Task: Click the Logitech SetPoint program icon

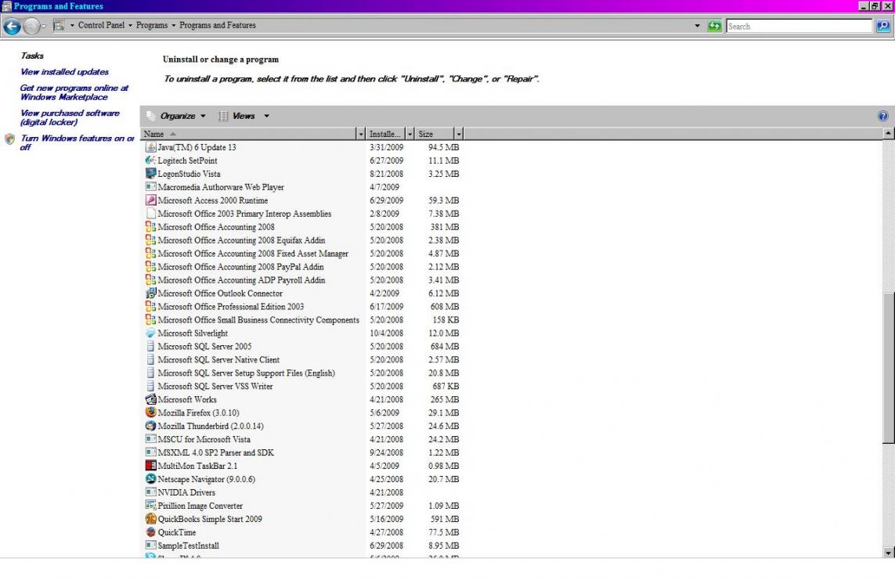Action: [150, 160]
